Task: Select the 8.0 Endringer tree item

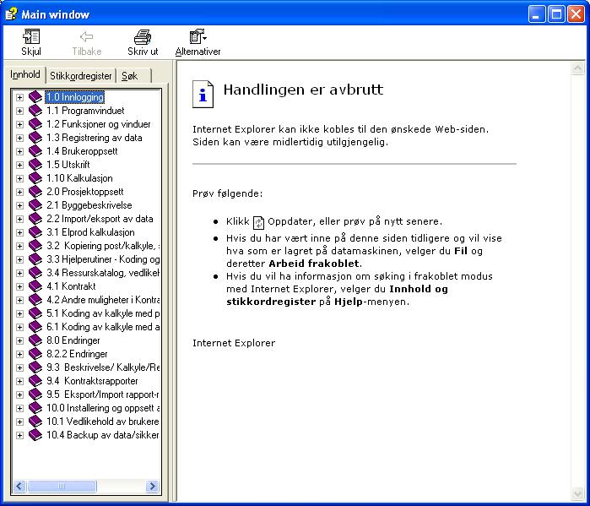Action: [x=73, y=340]
